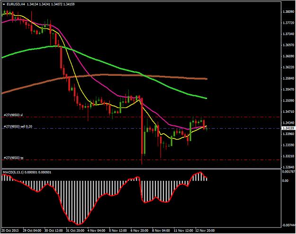Click the 5 Nov 12:00 time label

click(118, 230)
